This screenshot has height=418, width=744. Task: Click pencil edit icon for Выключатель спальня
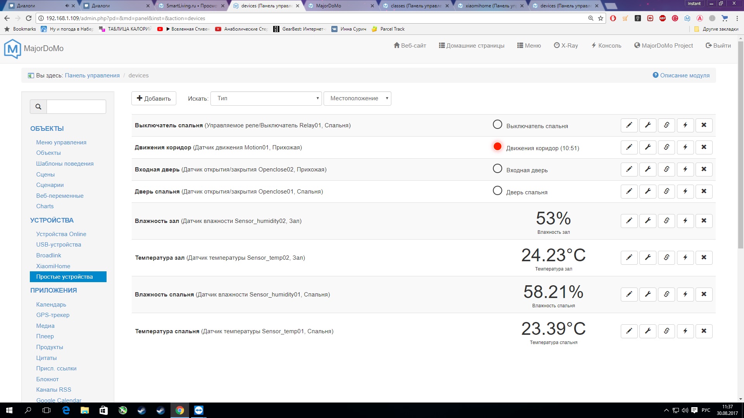(629, 125)
